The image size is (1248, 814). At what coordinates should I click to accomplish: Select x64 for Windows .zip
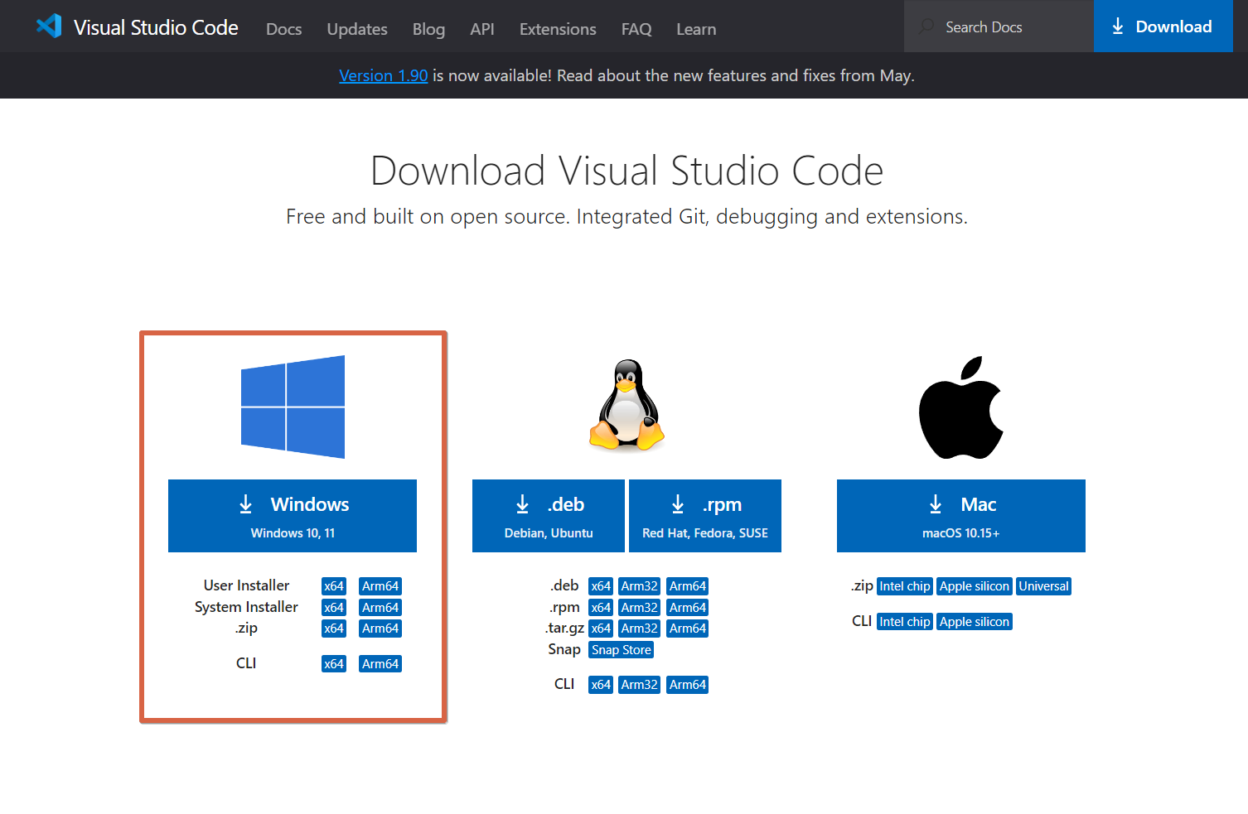334,629
